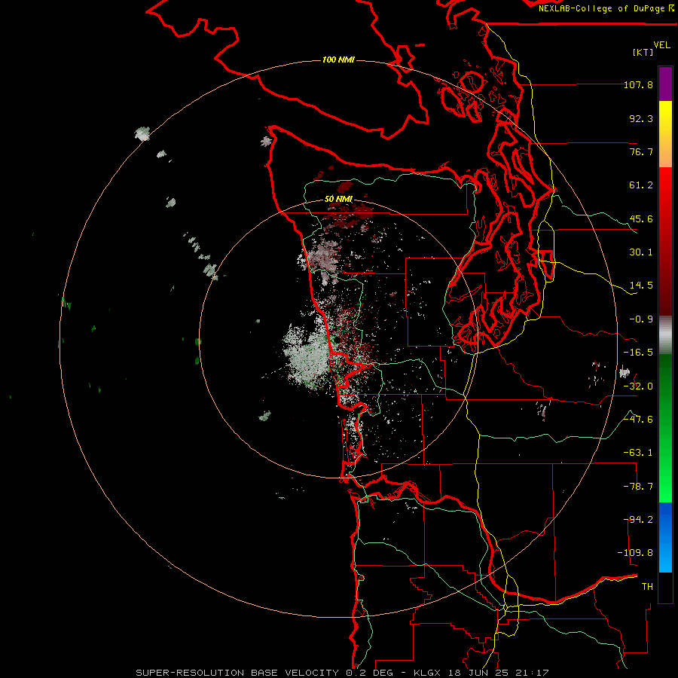This screenshot has height=678, width=678.
Task: Click the 100 NMI range ring label
Action: [338, 60]
